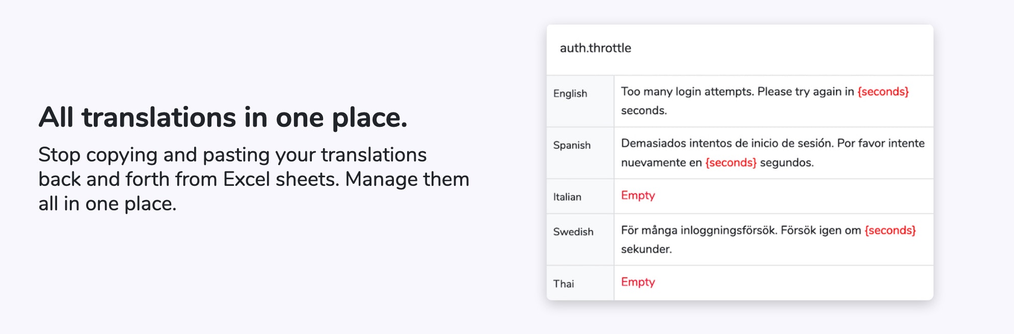Select the English language row label
Screen dimensions: 1014x334
pyautogui.click(x=570, y=94)
